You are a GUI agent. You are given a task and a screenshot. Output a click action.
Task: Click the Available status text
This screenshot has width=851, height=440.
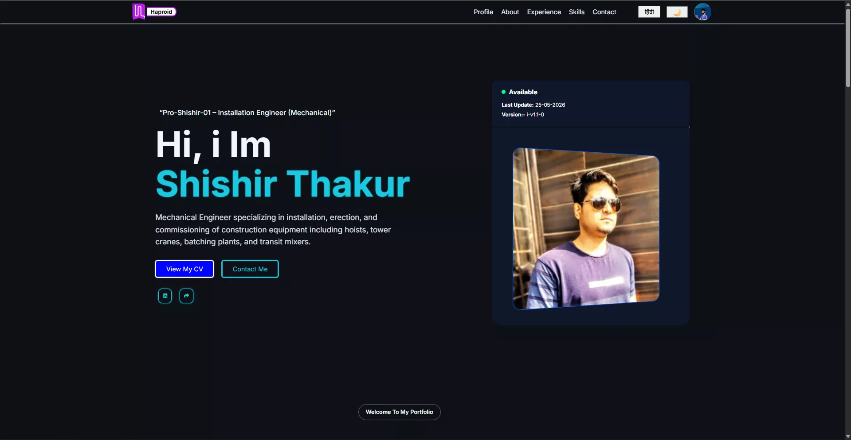click(523, 92)
